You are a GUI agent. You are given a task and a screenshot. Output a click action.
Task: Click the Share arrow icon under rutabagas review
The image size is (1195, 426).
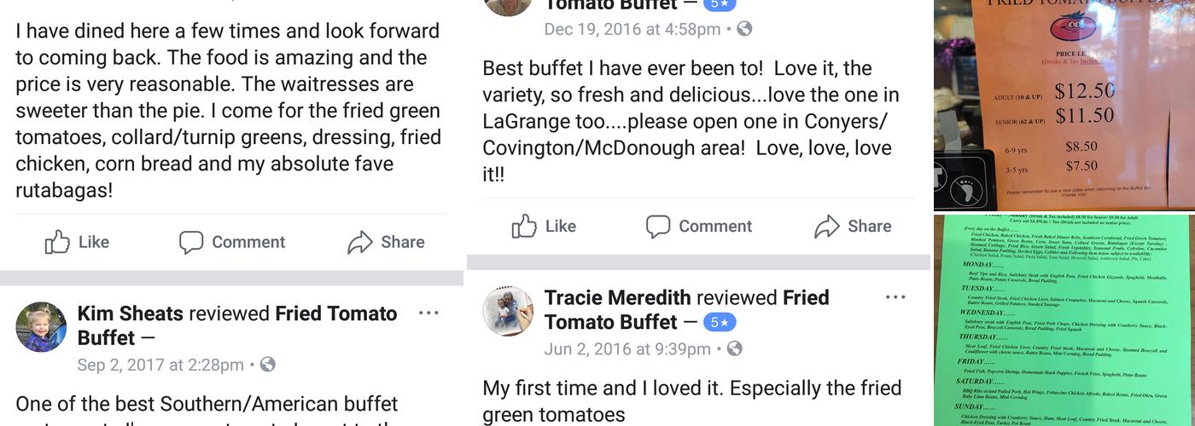[x=360, y=242]
